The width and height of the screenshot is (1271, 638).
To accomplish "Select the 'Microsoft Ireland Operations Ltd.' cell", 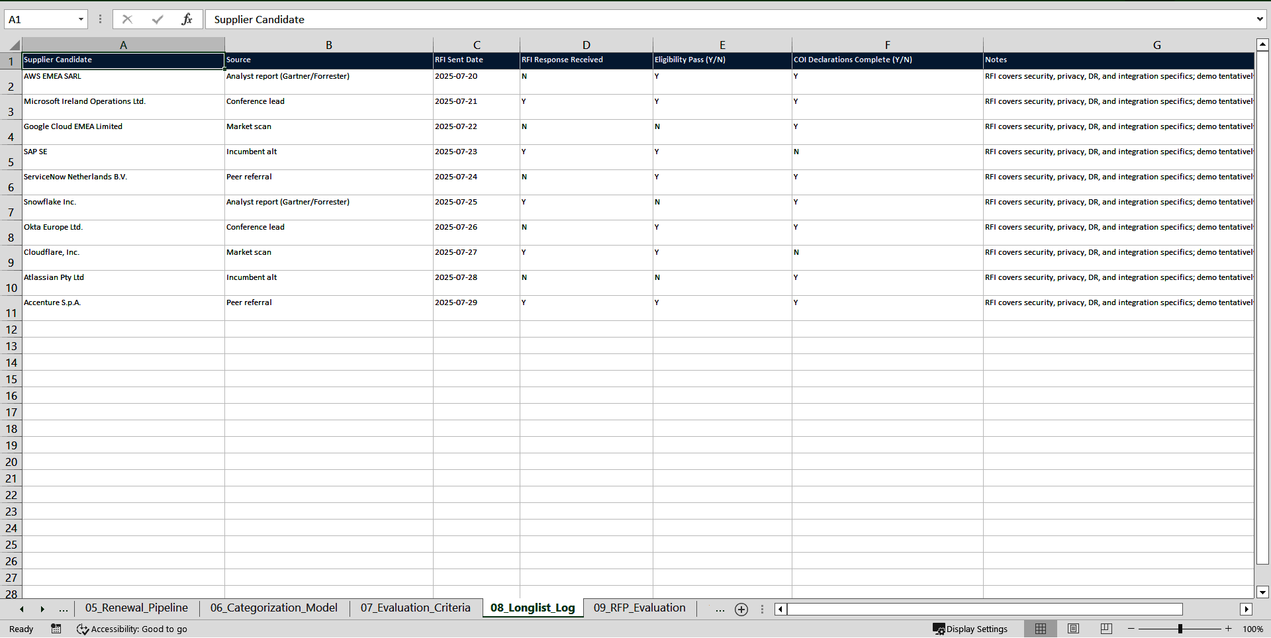I will [123, 107].
